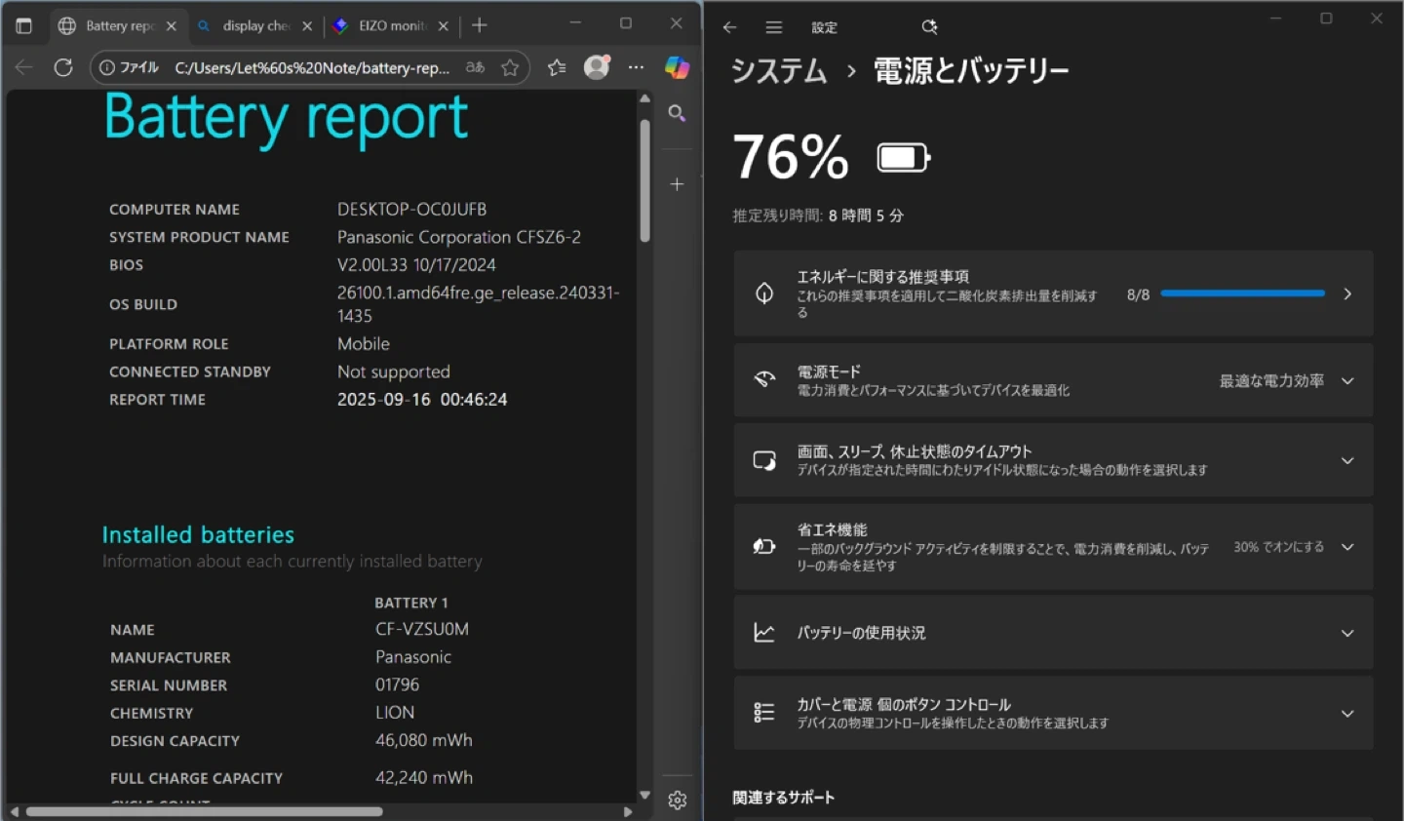Click the estimated time 8 時間 5 分
The height and width of the screenshot is (821, 1404).
click(x=866, y=215)
